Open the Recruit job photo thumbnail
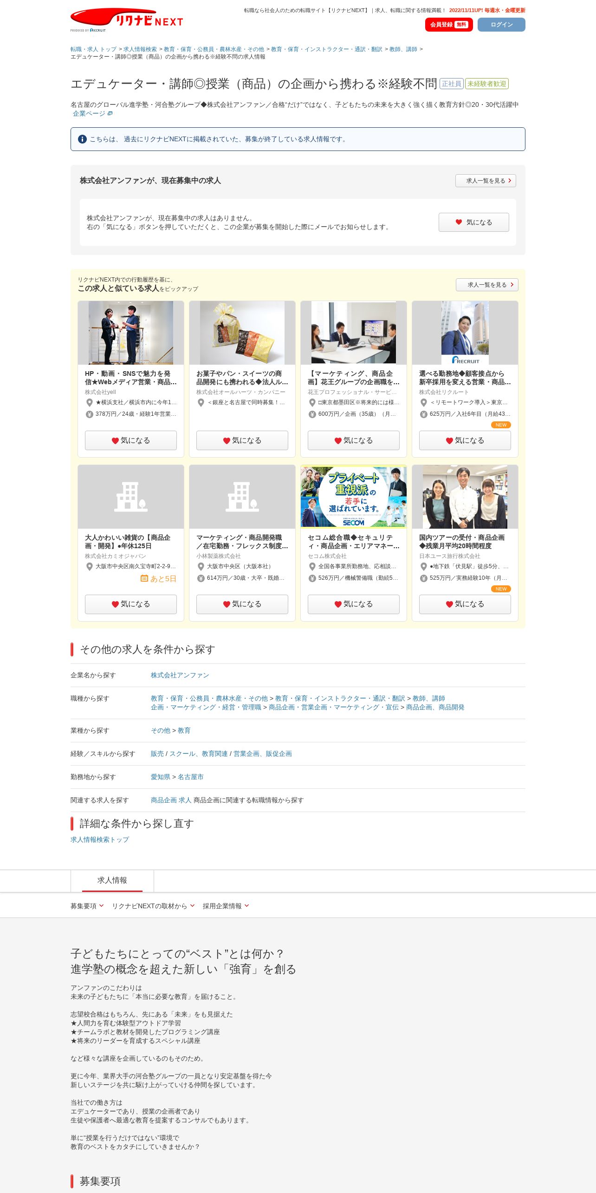596x1193 pixels. click(x=465, y=333)
